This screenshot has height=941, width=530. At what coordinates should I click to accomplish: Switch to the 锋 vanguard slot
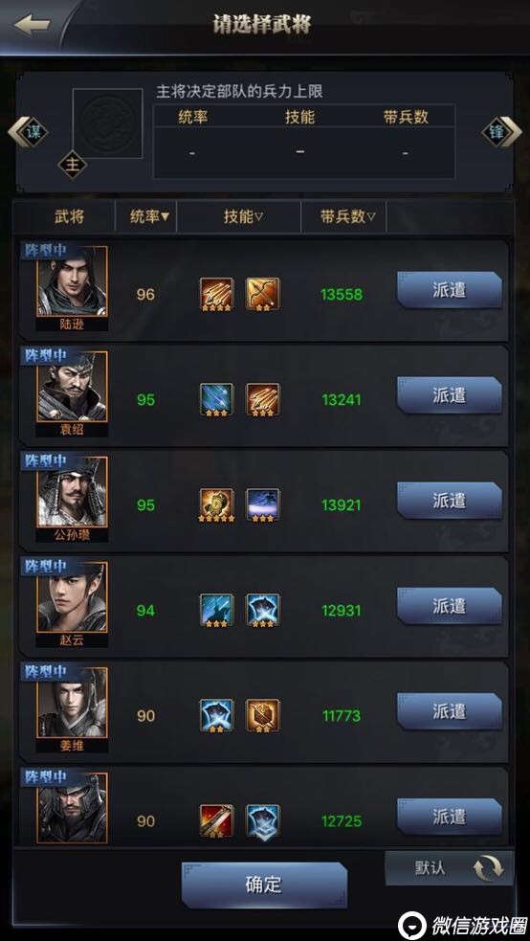click(502, 133)
